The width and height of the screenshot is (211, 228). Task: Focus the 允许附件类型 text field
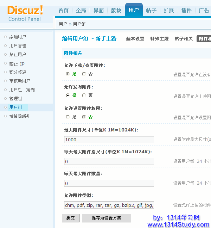[x=109, y=205]
